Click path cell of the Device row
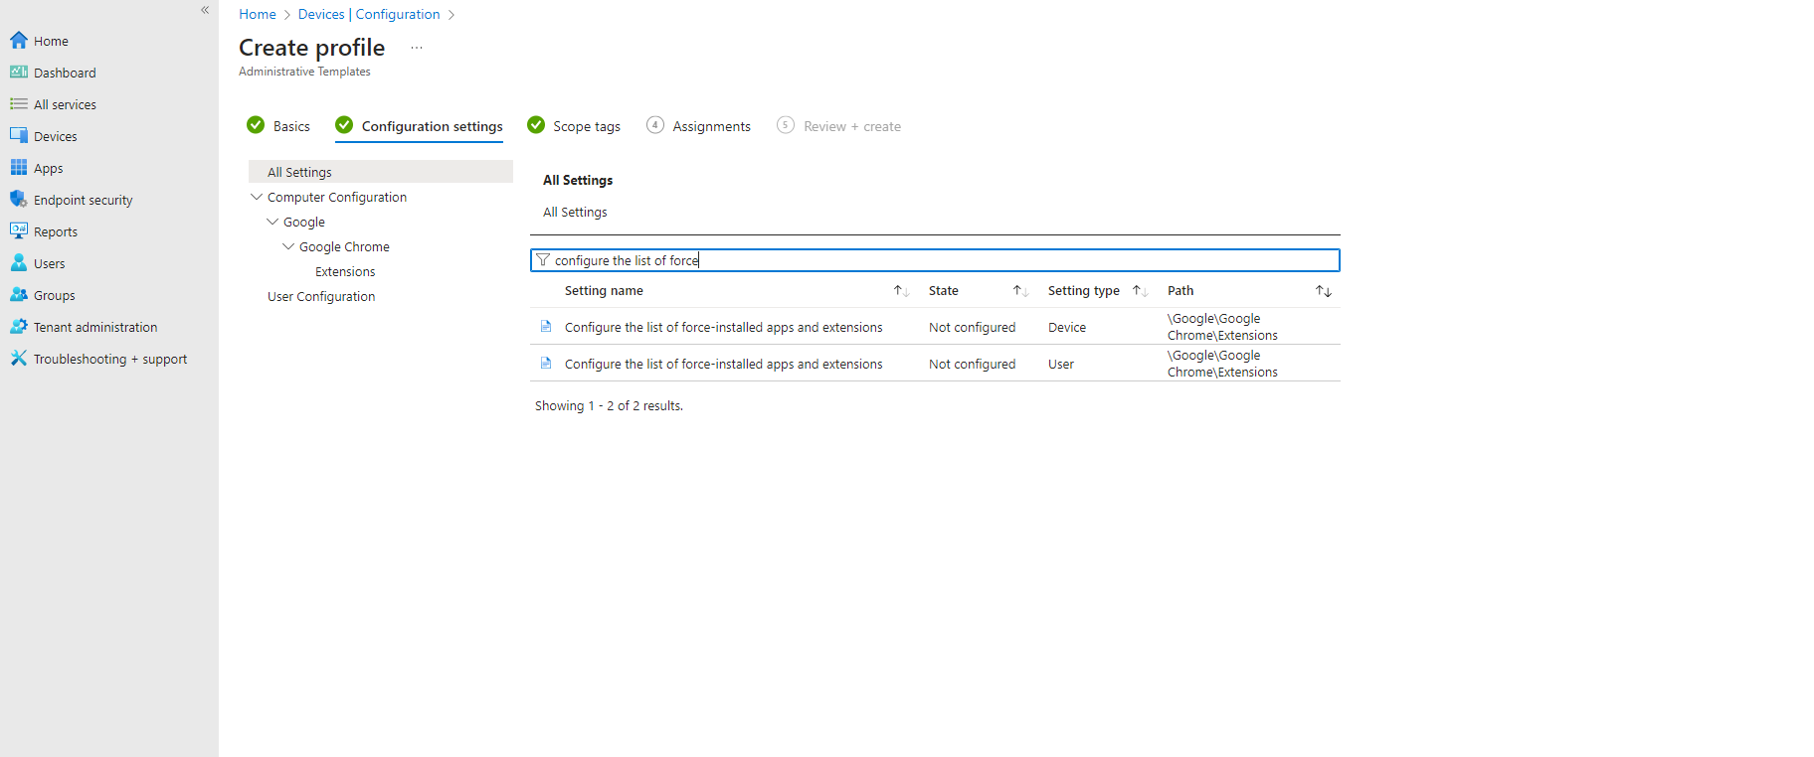 point(1222,327)
